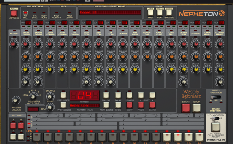Viewport: 233px width, 144px height.
Task: Open the Snare Drum OUT selector
Action: point(40,23)
